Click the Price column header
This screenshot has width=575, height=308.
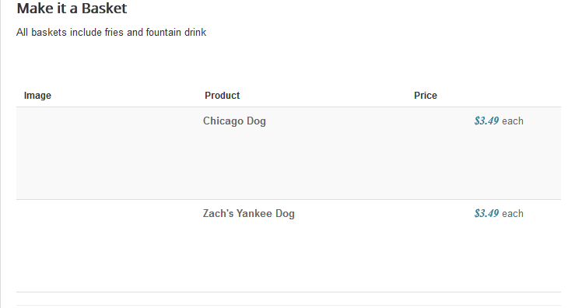426,96
